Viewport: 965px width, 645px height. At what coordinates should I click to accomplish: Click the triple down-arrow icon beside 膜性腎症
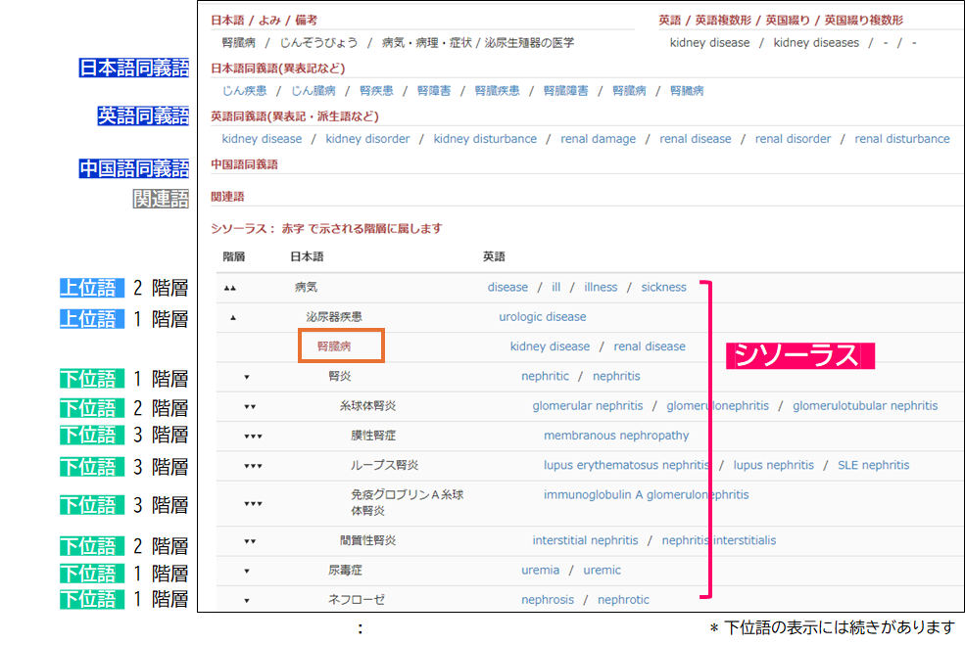point(253,436)
